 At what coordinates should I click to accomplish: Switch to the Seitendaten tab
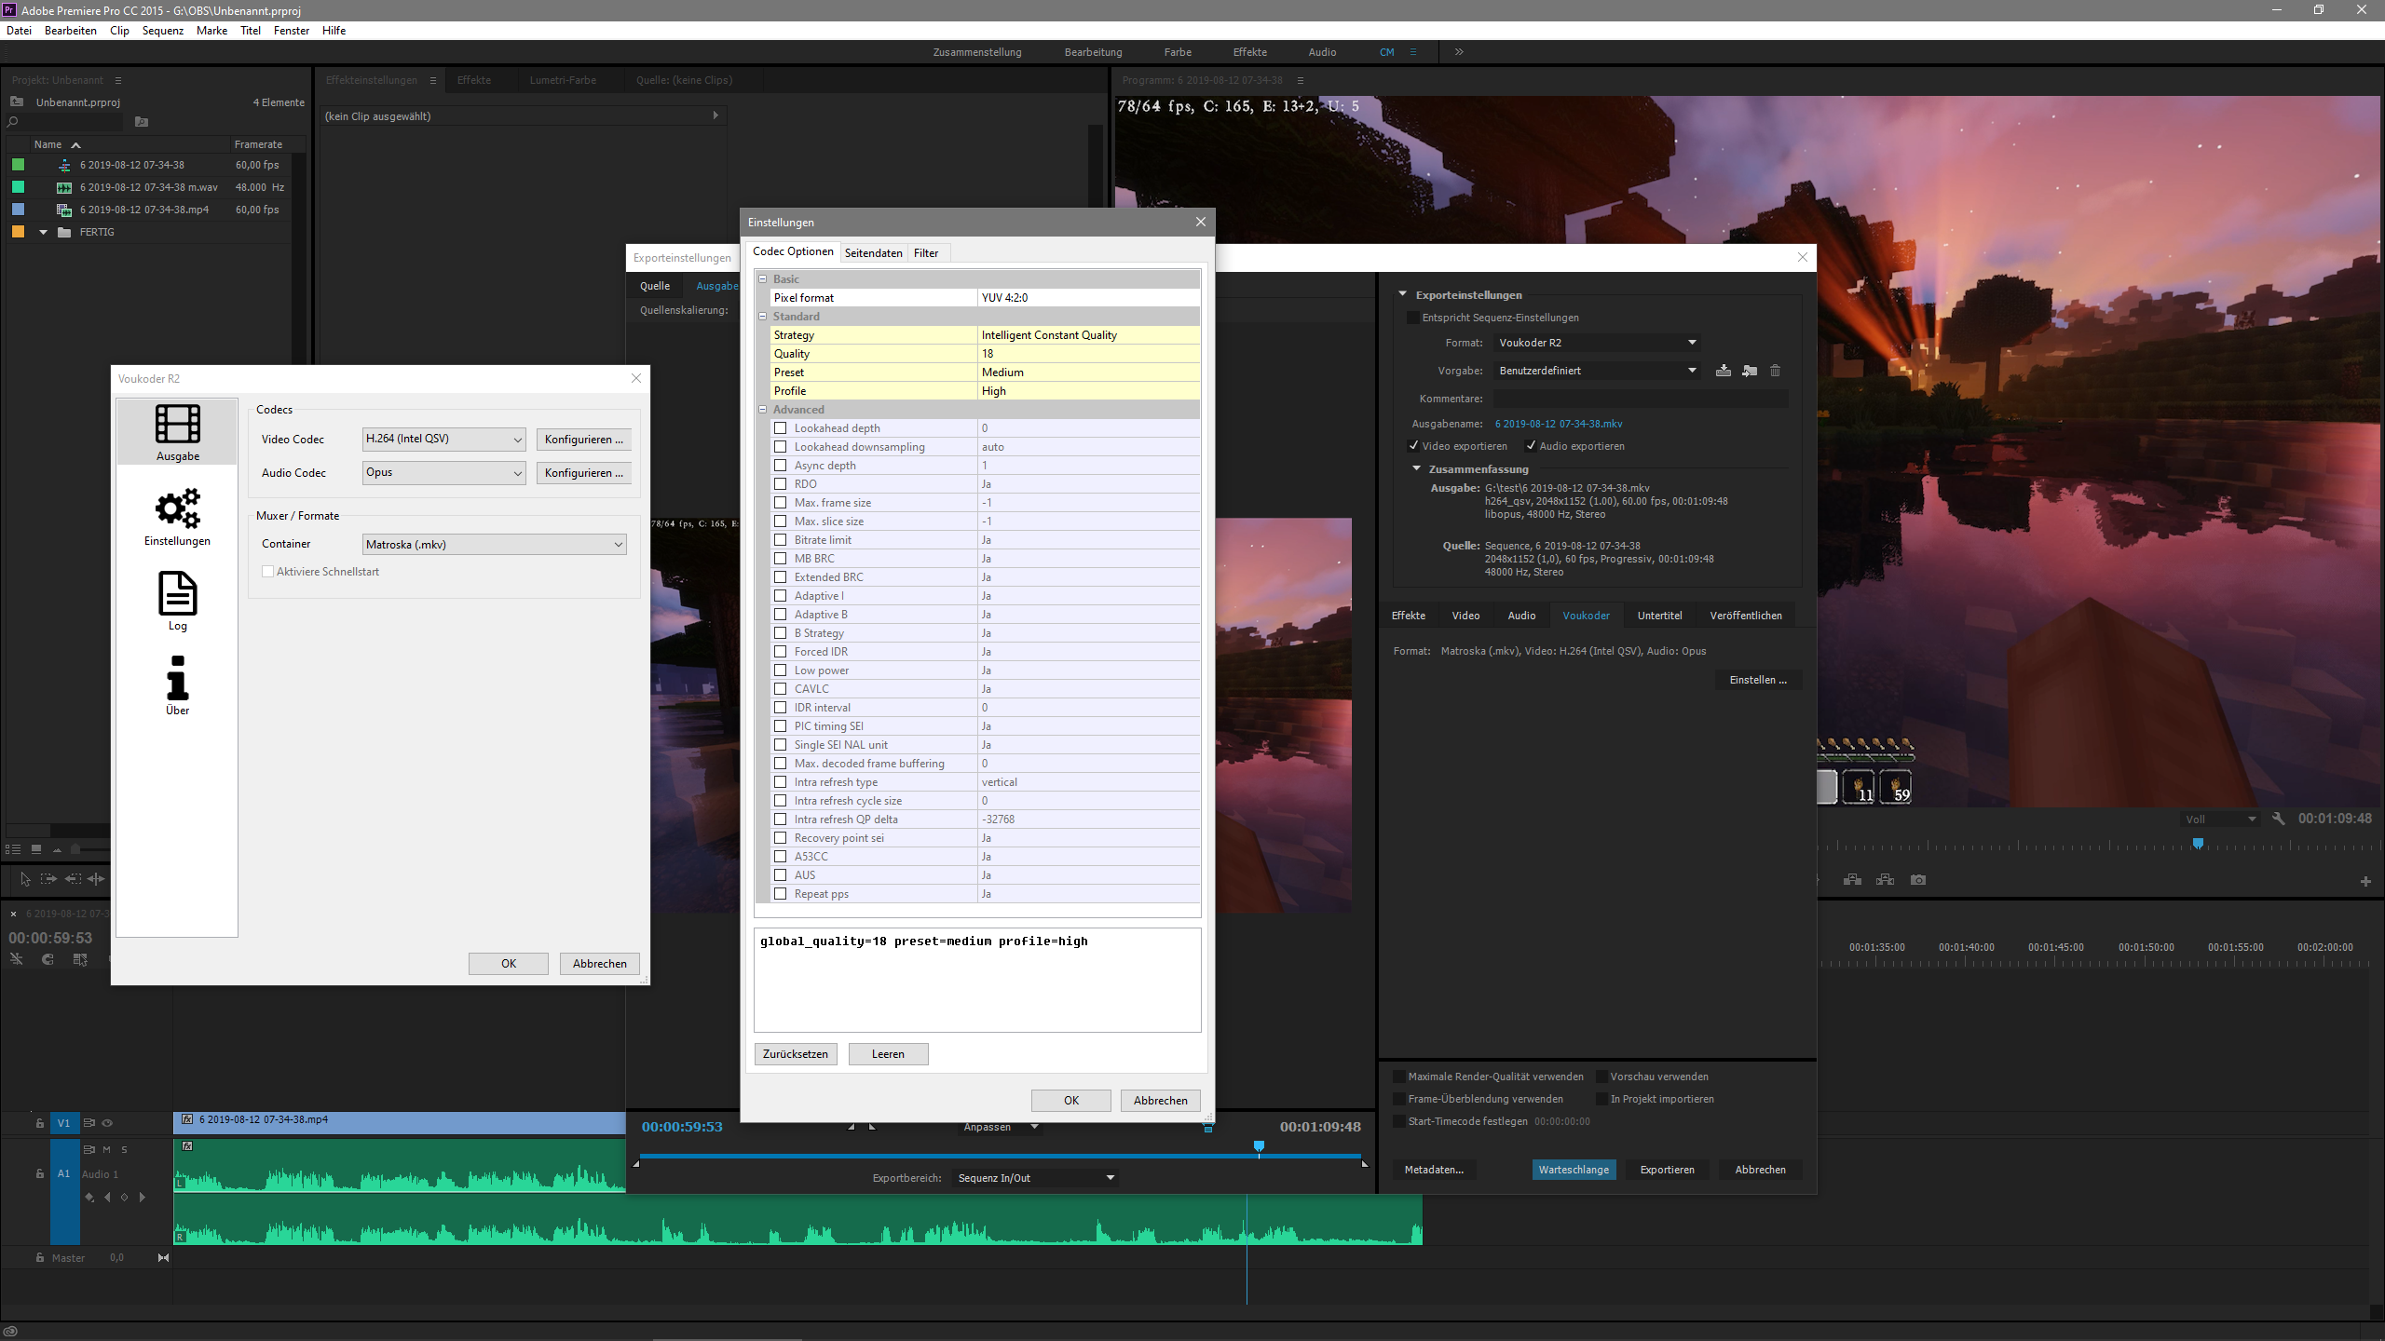873,253
